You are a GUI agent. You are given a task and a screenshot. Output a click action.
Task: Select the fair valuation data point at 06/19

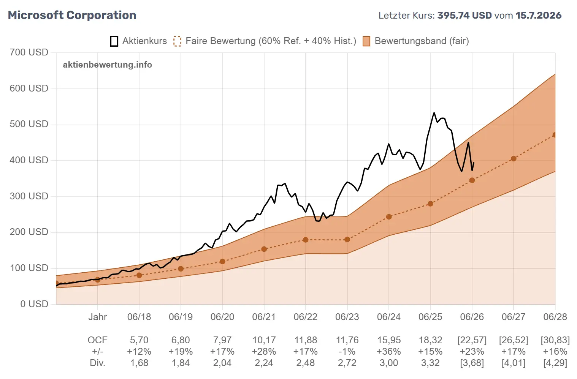[181, 268]
